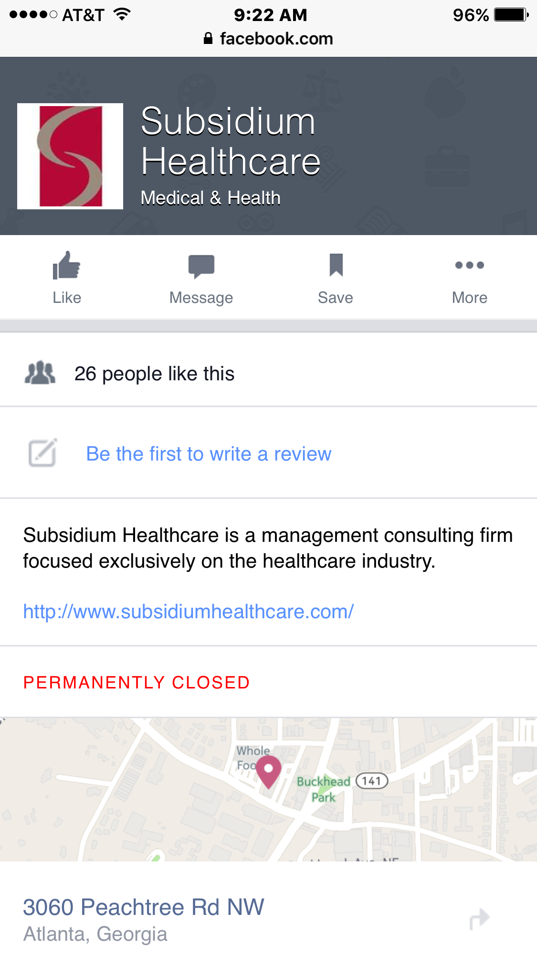This screenshot has height=956, width=537.
Task: Tap the Permanently Closed status text
Action: 137,682
